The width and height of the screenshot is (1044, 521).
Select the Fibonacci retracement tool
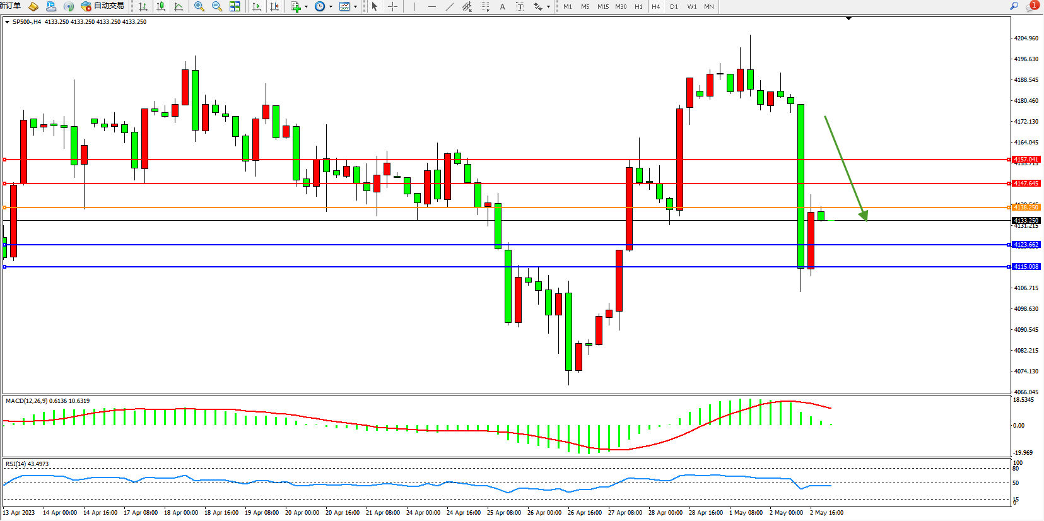point(484,6)
